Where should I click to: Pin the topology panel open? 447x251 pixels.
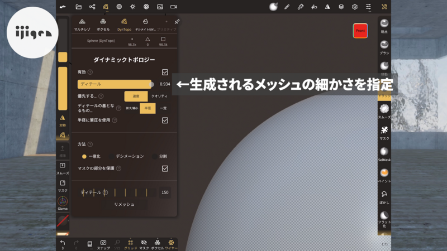pos(177,22)
